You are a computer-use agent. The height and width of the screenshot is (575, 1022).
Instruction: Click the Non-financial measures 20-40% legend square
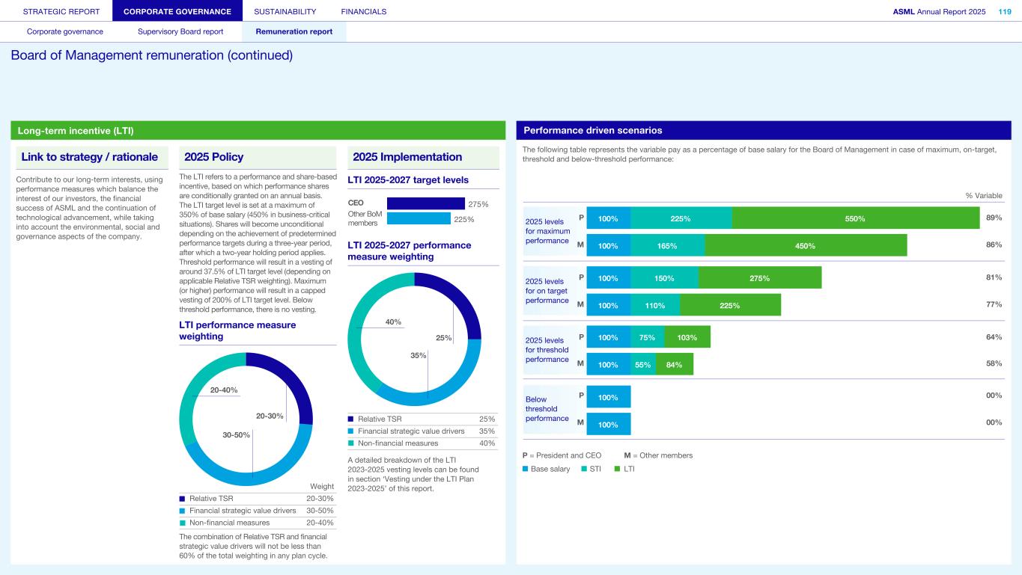click(x=183, y=523)
